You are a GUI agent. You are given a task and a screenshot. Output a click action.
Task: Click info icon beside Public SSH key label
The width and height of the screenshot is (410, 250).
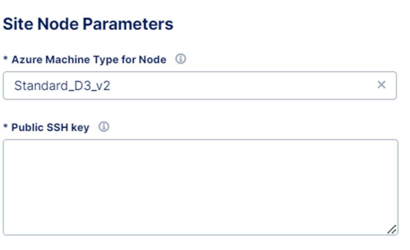(x=104, y=127)
